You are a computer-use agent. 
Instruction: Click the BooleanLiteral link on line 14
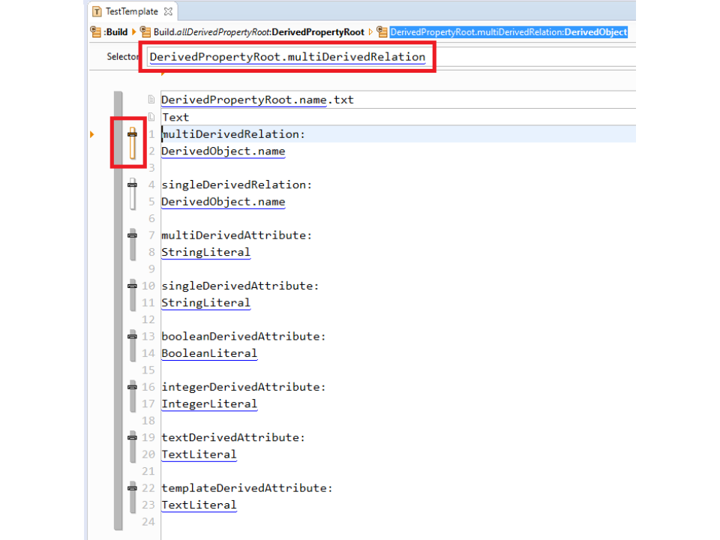click(x=209, y=353)
